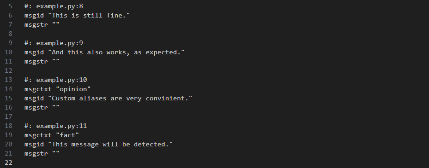Click 'Custom aliases are very convinient.' string
Image resolution: width=429 pixels, height=168 pixels.
120,98
